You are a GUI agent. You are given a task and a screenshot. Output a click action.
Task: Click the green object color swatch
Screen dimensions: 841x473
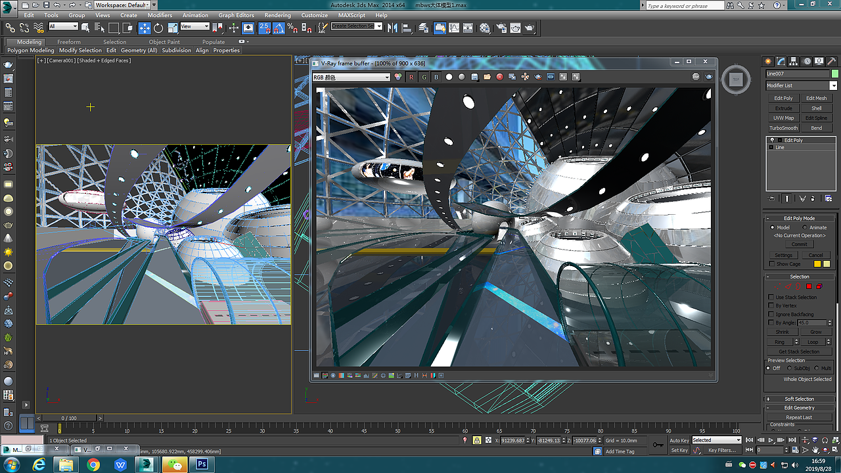pos(835,74)
